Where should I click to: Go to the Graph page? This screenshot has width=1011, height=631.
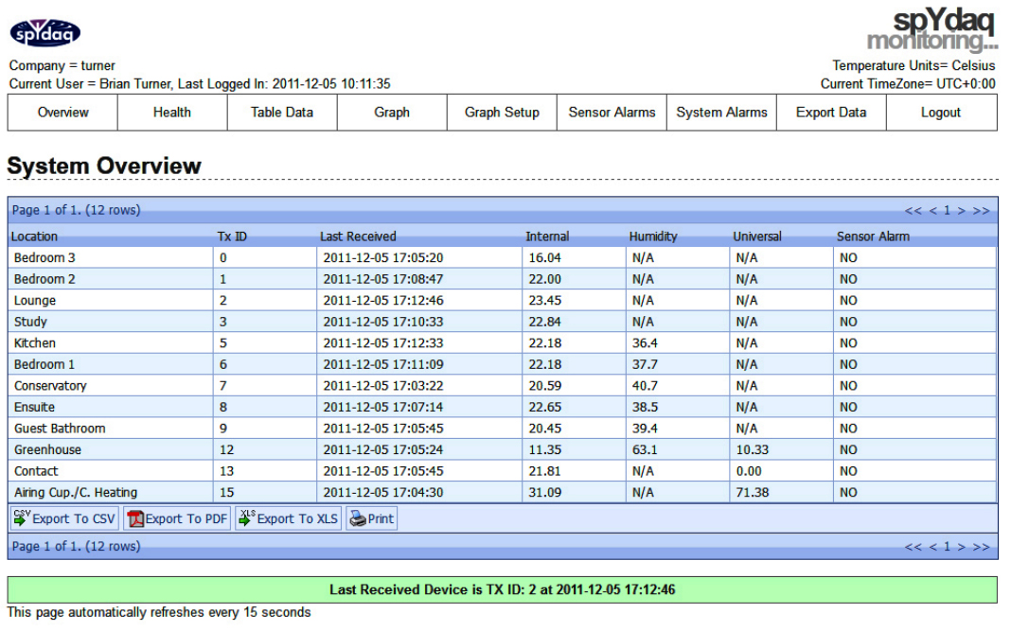[x=392, y=113]
